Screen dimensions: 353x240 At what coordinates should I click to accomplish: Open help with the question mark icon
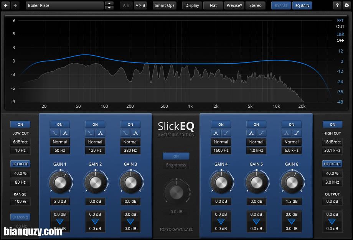click(x=337, y=5)
